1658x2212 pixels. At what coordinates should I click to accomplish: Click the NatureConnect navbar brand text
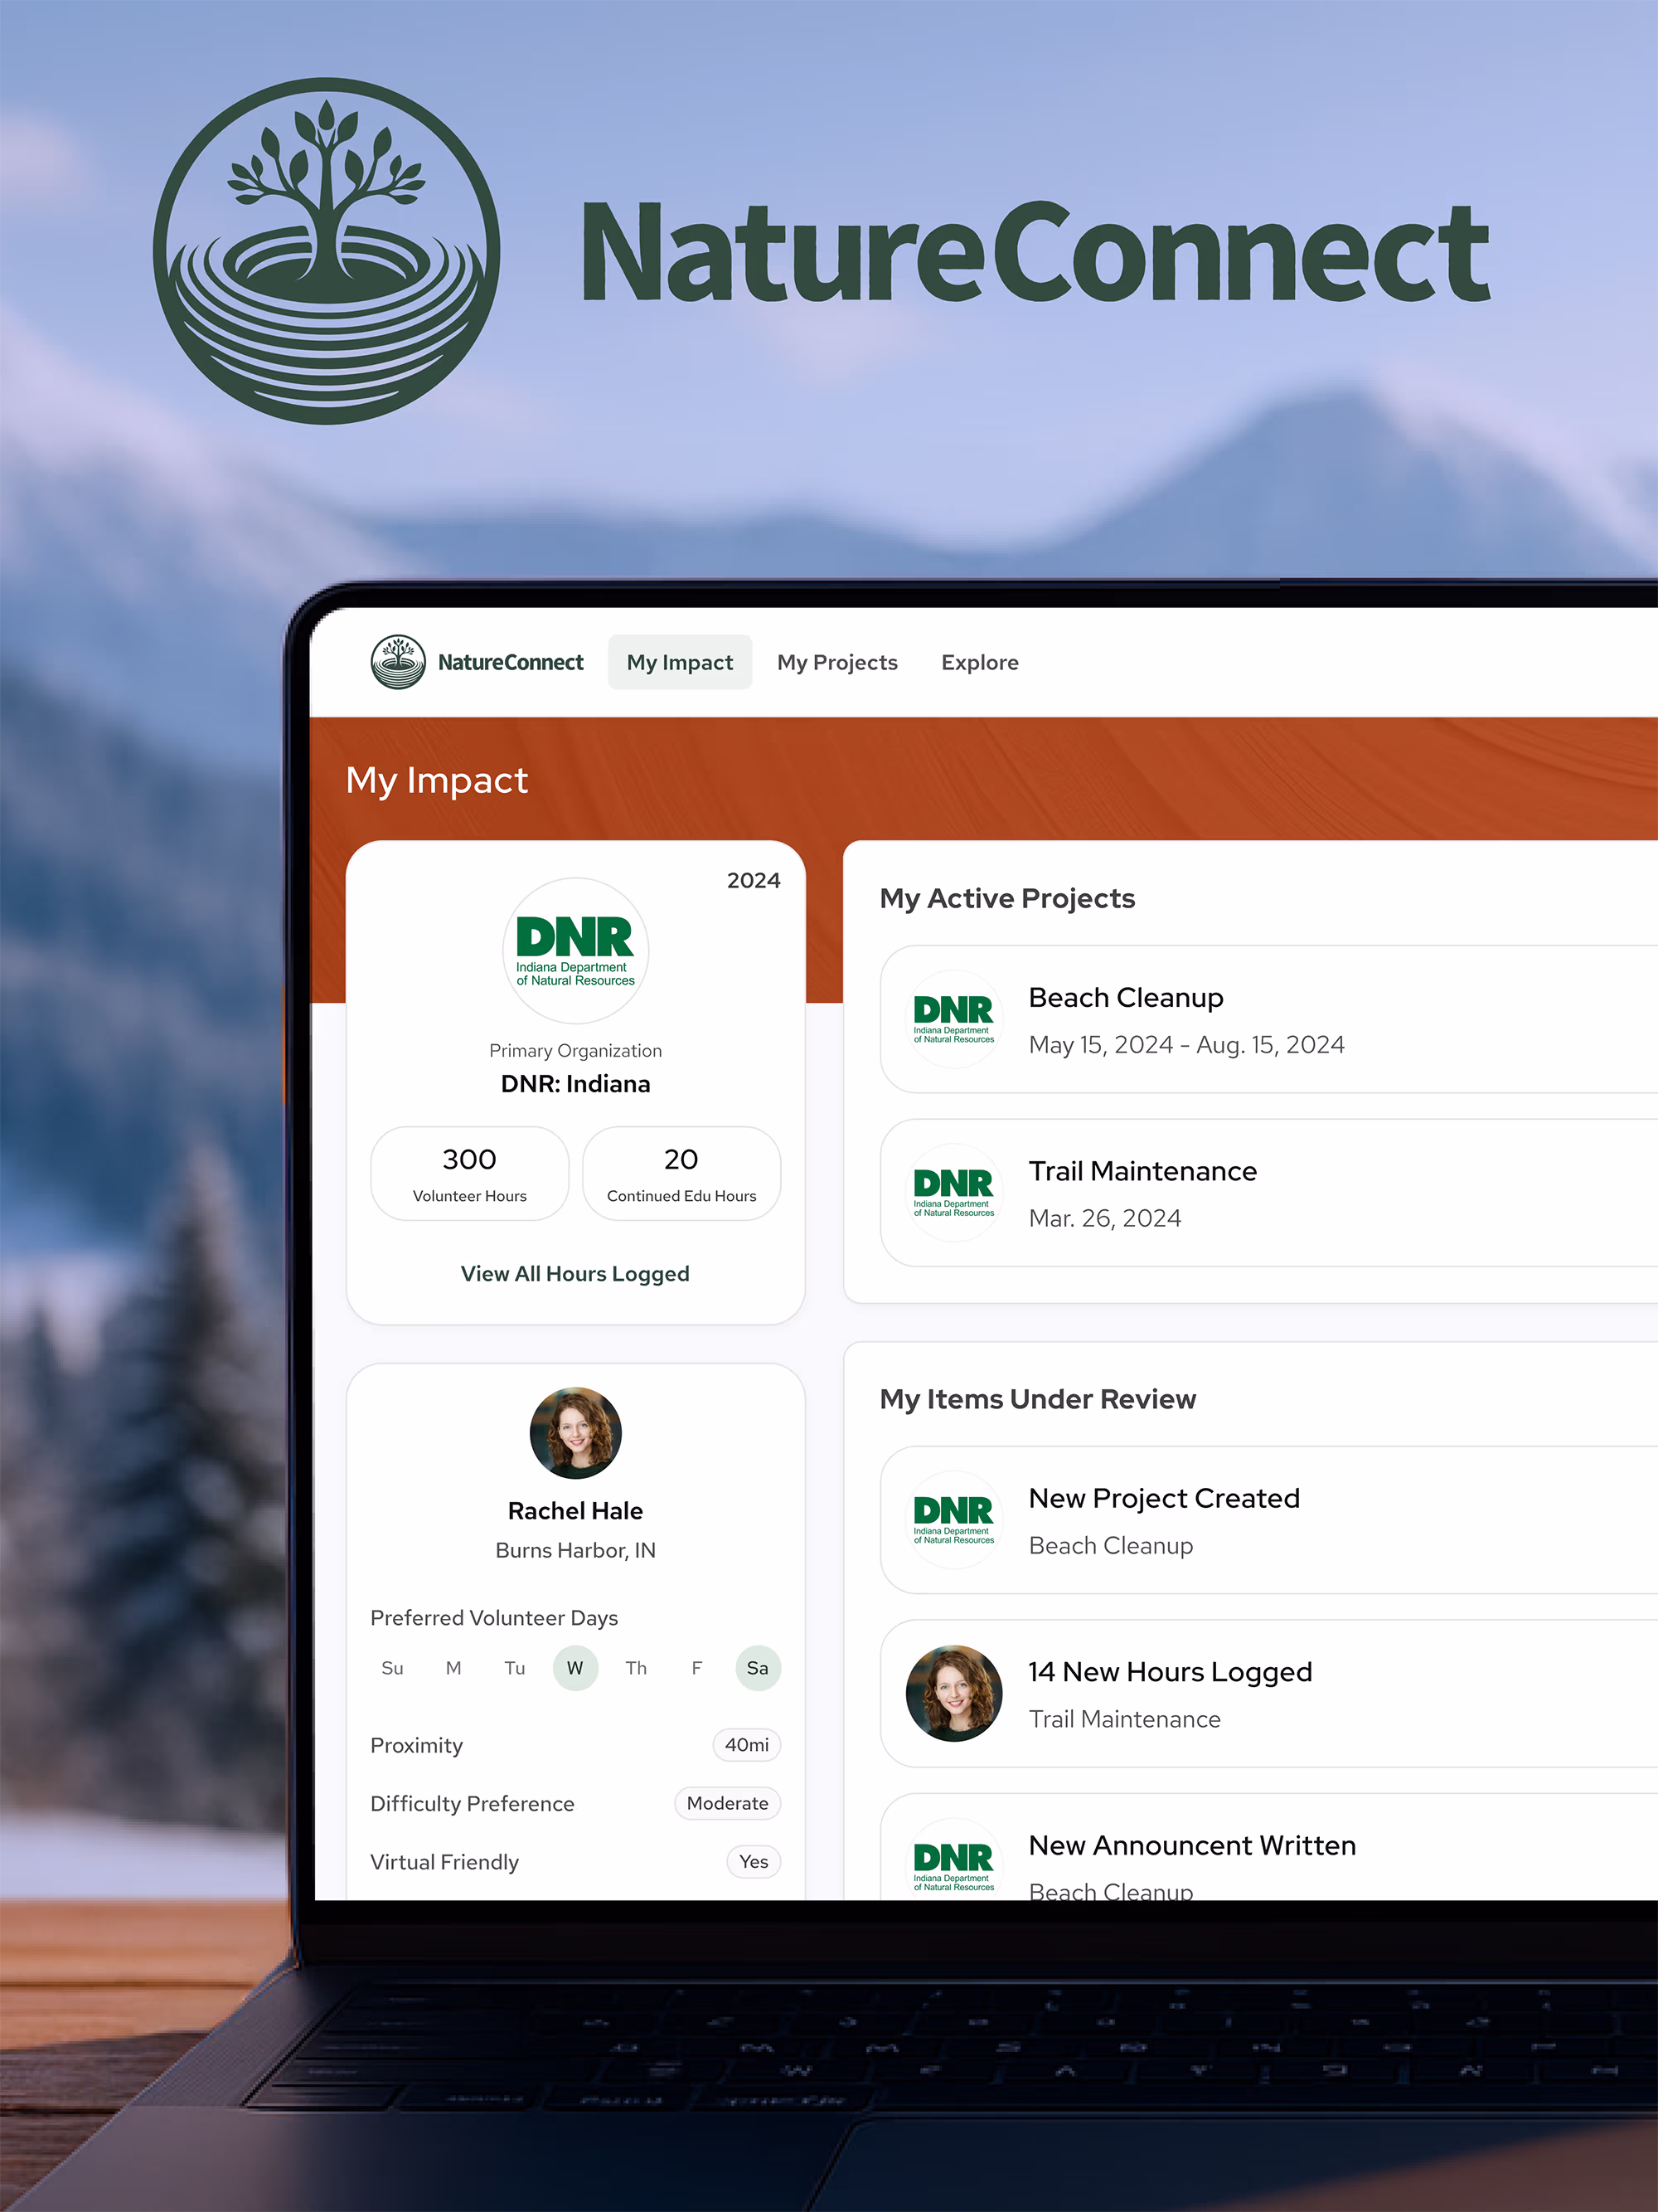pyautogui.click(x=511, y=662)
